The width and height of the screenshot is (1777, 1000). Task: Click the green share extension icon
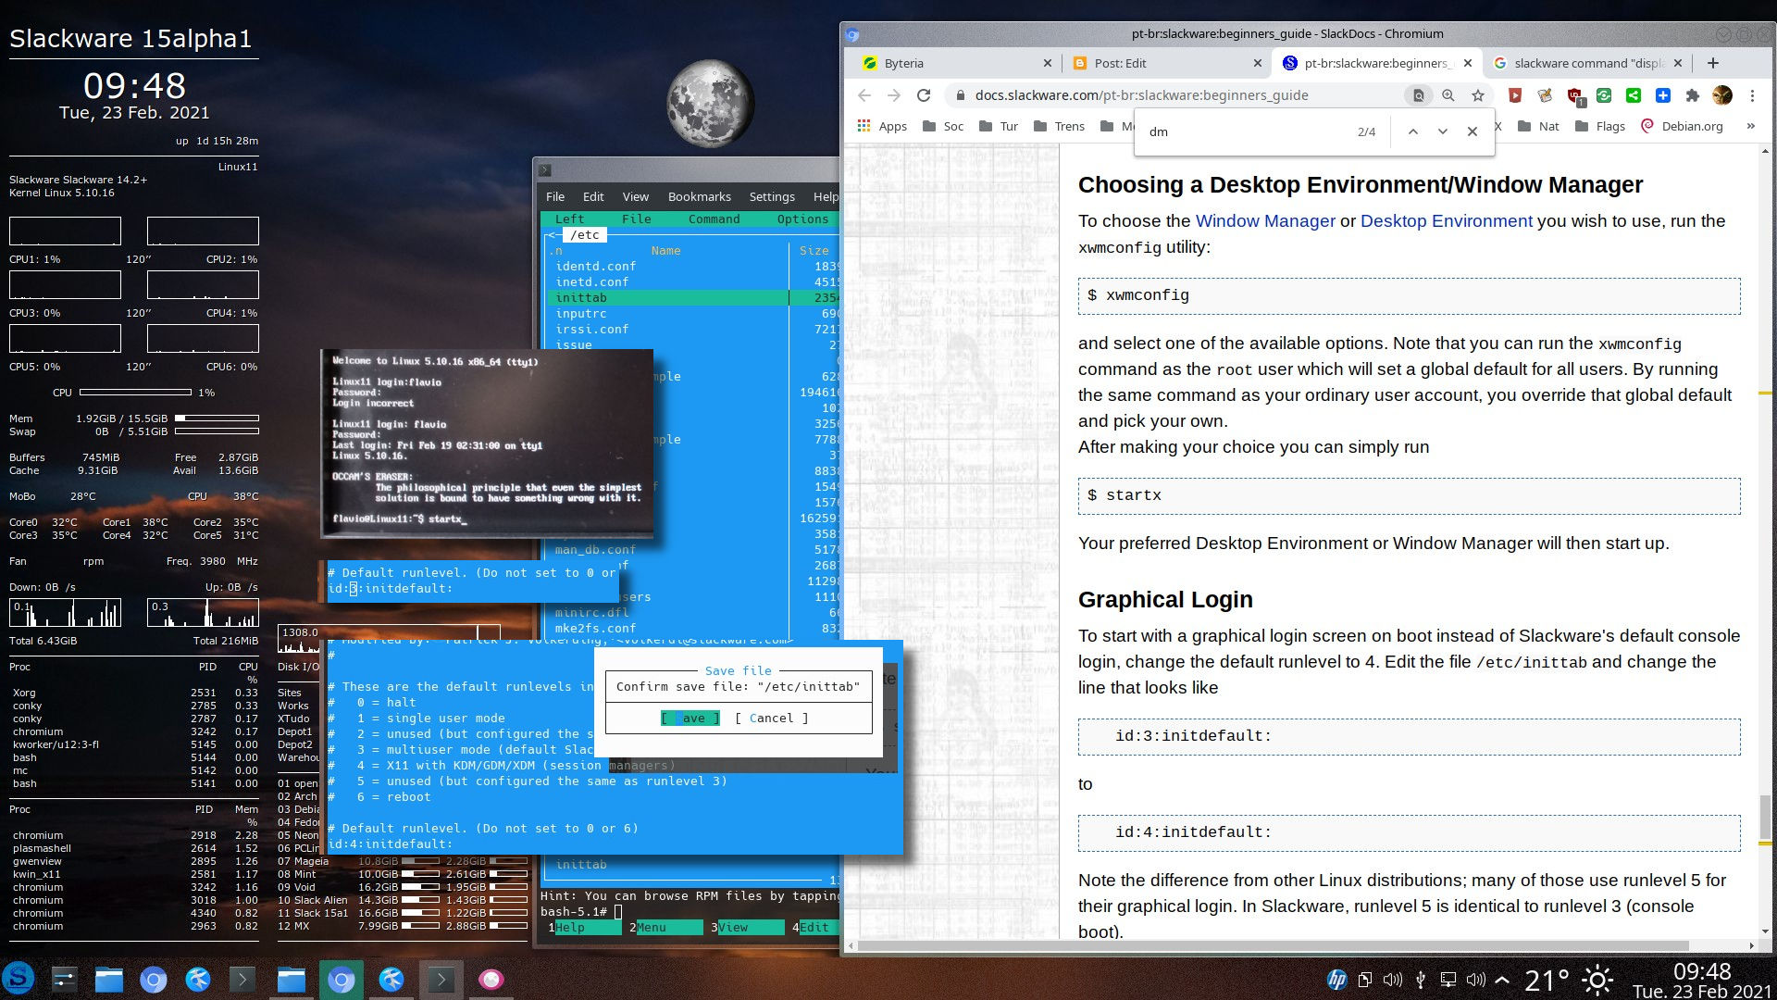pyautogui.click(x=1634, y=95)
